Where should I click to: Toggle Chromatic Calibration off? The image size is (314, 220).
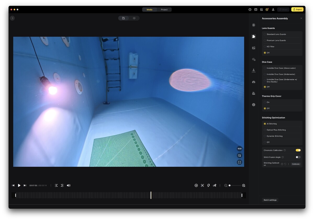pyautogui.click(x=298, y=150)
